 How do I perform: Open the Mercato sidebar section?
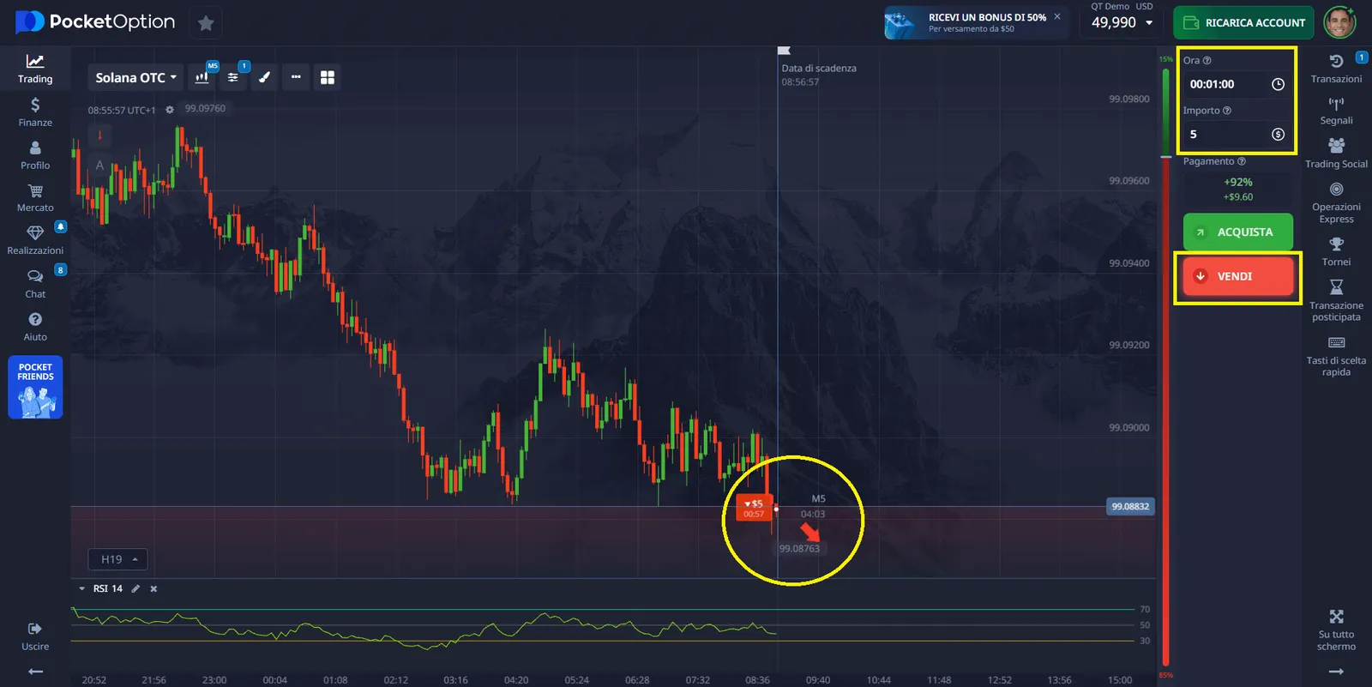pyautogui.click(x=35, y=197)
